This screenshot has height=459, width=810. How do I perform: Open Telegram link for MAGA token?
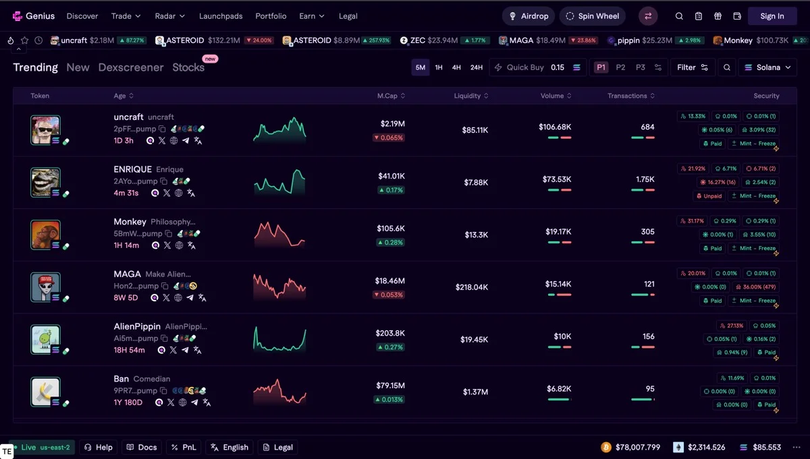190,298
